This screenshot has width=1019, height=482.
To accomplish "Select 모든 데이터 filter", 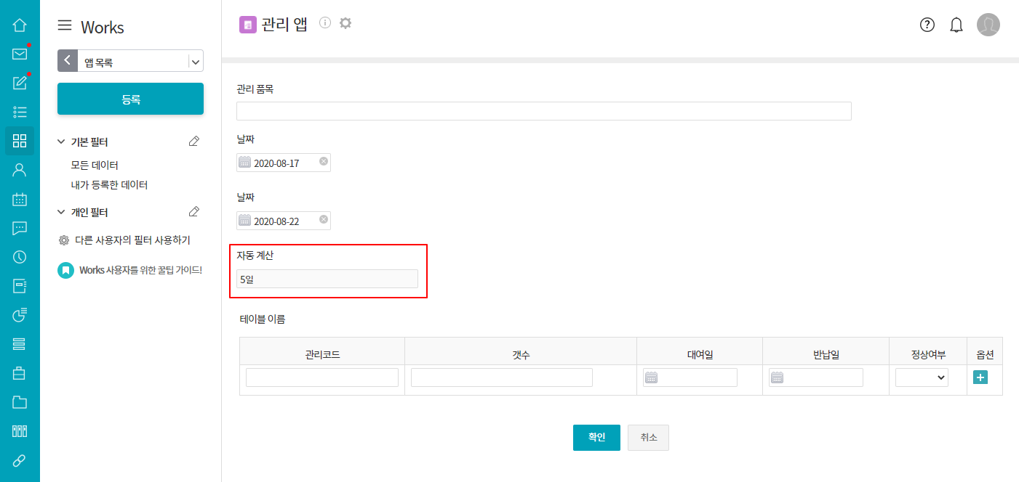I will coord(95,165).
